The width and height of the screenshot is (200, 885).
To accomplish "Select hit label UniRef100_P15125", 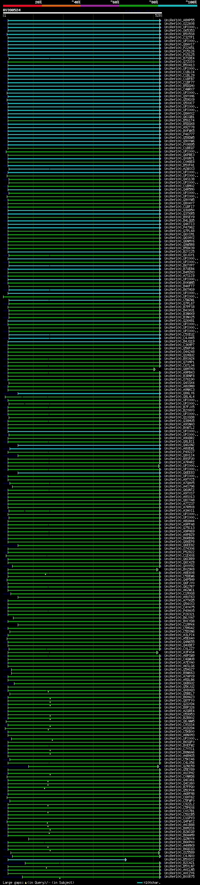I will 179,55.
